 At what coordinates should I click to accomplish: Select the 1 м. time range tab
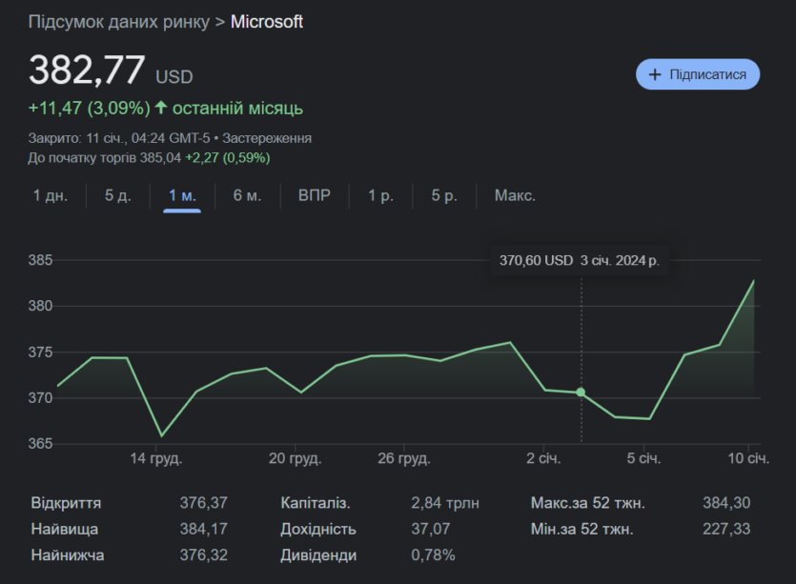coord(182,195)
